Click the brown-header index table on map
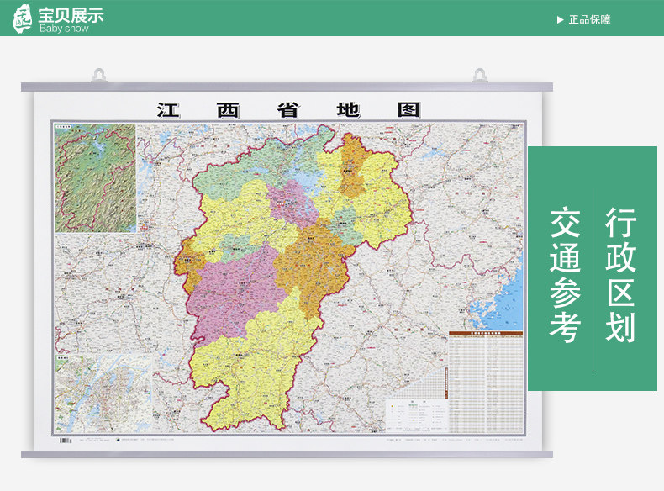Screen dimensions: 664x491 pyautogui.click(x=486, y=382)
